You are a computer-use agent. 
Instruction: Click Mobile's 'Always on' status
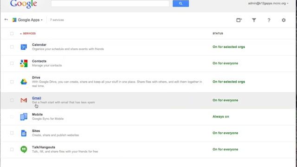pyautogui.click(x=221, y=116)
